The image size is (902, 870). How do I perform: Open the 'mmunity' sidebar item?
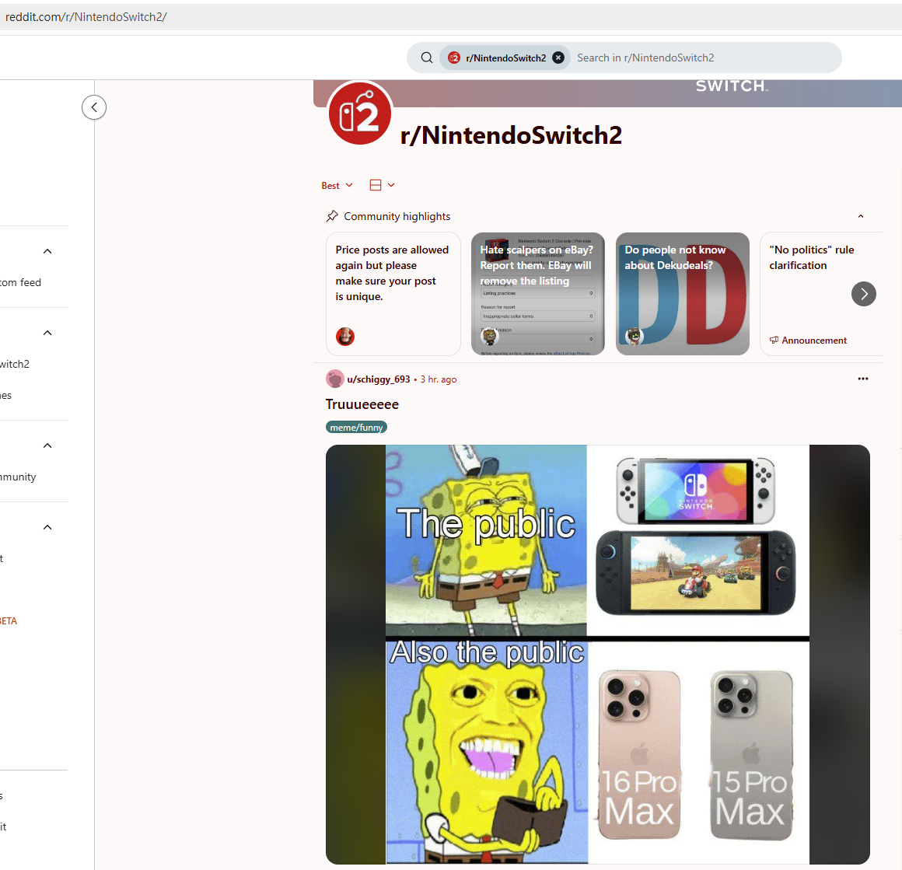pyautogui.click(x=19, y=477)
